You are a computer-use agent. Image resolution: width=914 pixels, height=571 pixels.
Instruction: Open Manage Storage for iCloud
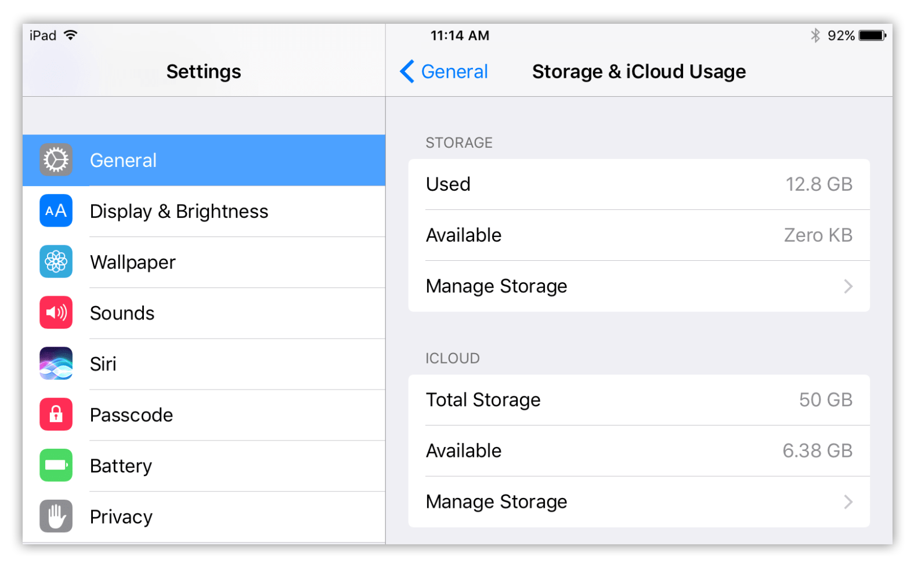pyautogui.click(x=497, y=502)
